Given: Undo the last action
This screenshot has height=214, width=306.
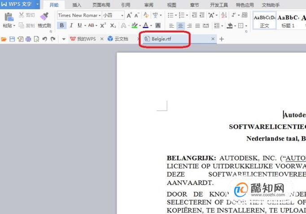Looking at the screenshot, I should coord(45,39).
